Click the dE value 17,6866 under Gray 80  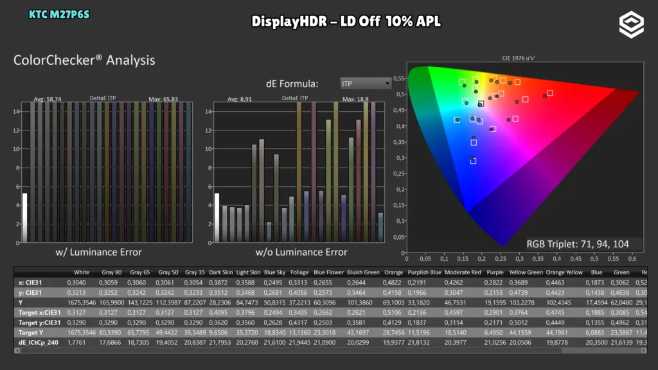click(x=112, y=343)
